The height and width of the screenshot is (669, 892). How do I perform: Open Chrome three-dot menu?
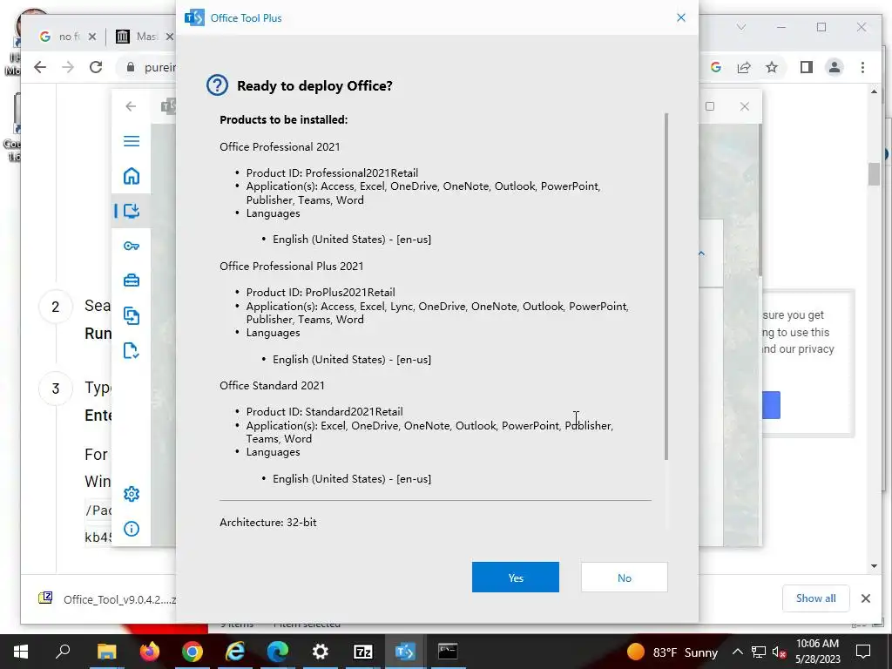(x=863, y=67)
